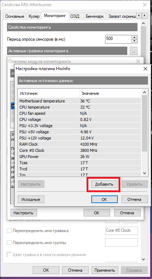Click Исходные to restore defaults
The height and width of the screenshot is (279, 152).
tap(31, 199)
